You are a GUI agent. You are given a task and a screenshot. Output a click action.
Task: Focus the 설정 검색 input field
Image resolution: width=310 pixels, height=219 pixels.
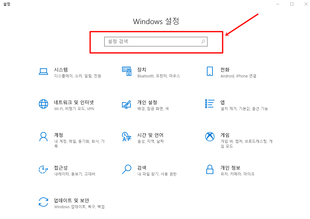pos(156,42)
